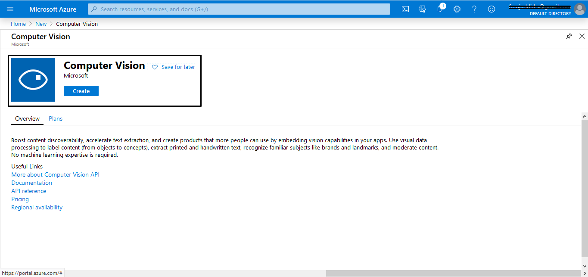Click the Microsoft Azure home title
The image size is (588, 277).
point(53,9)
